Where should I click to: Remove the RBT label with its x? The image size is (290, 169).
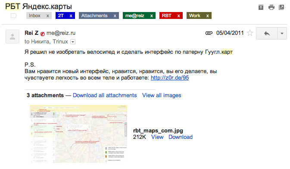click(x=179, y=15)
